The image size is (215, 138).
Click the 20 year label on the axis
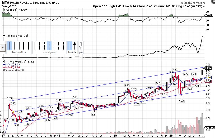[x=171, y=136]
